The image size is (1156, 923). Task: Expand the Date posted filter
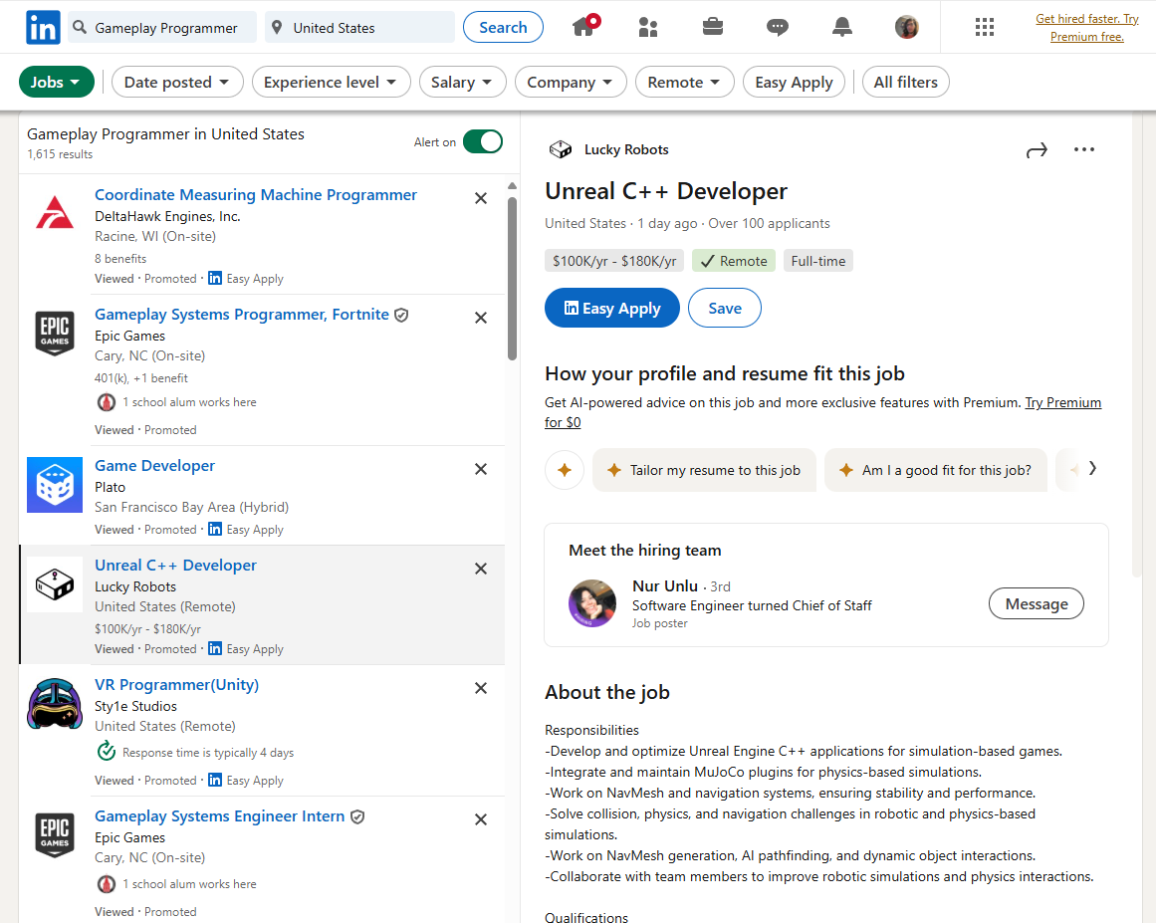pyautogui.click(x=177, y=82)
